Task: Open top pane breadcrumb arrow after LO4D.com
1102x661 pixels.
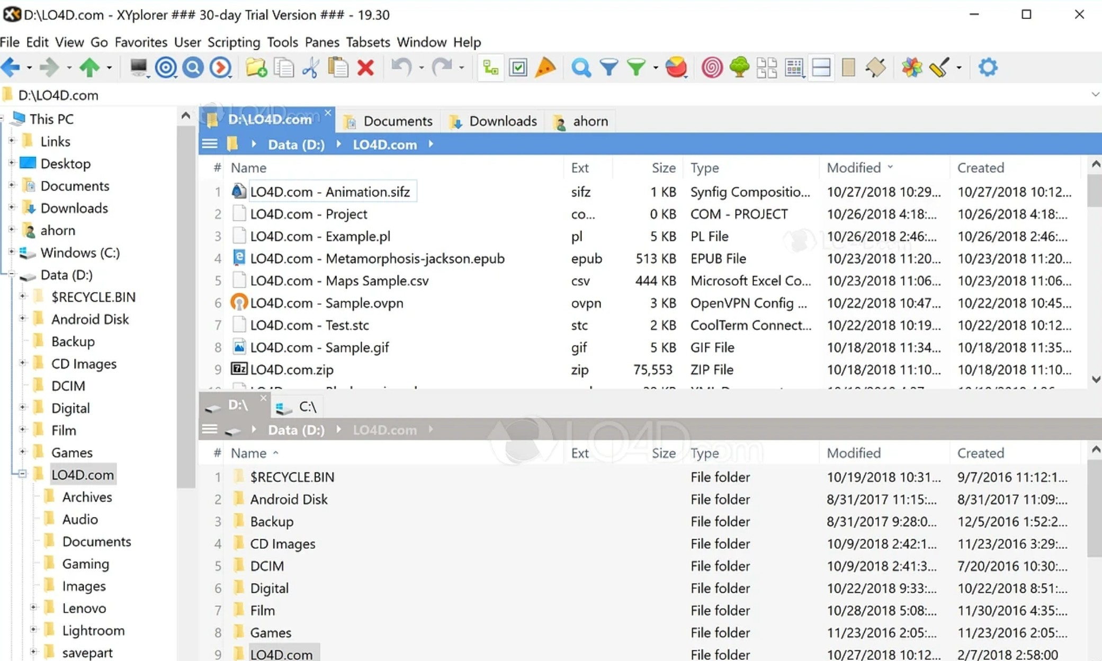Action: coord(431,144)
